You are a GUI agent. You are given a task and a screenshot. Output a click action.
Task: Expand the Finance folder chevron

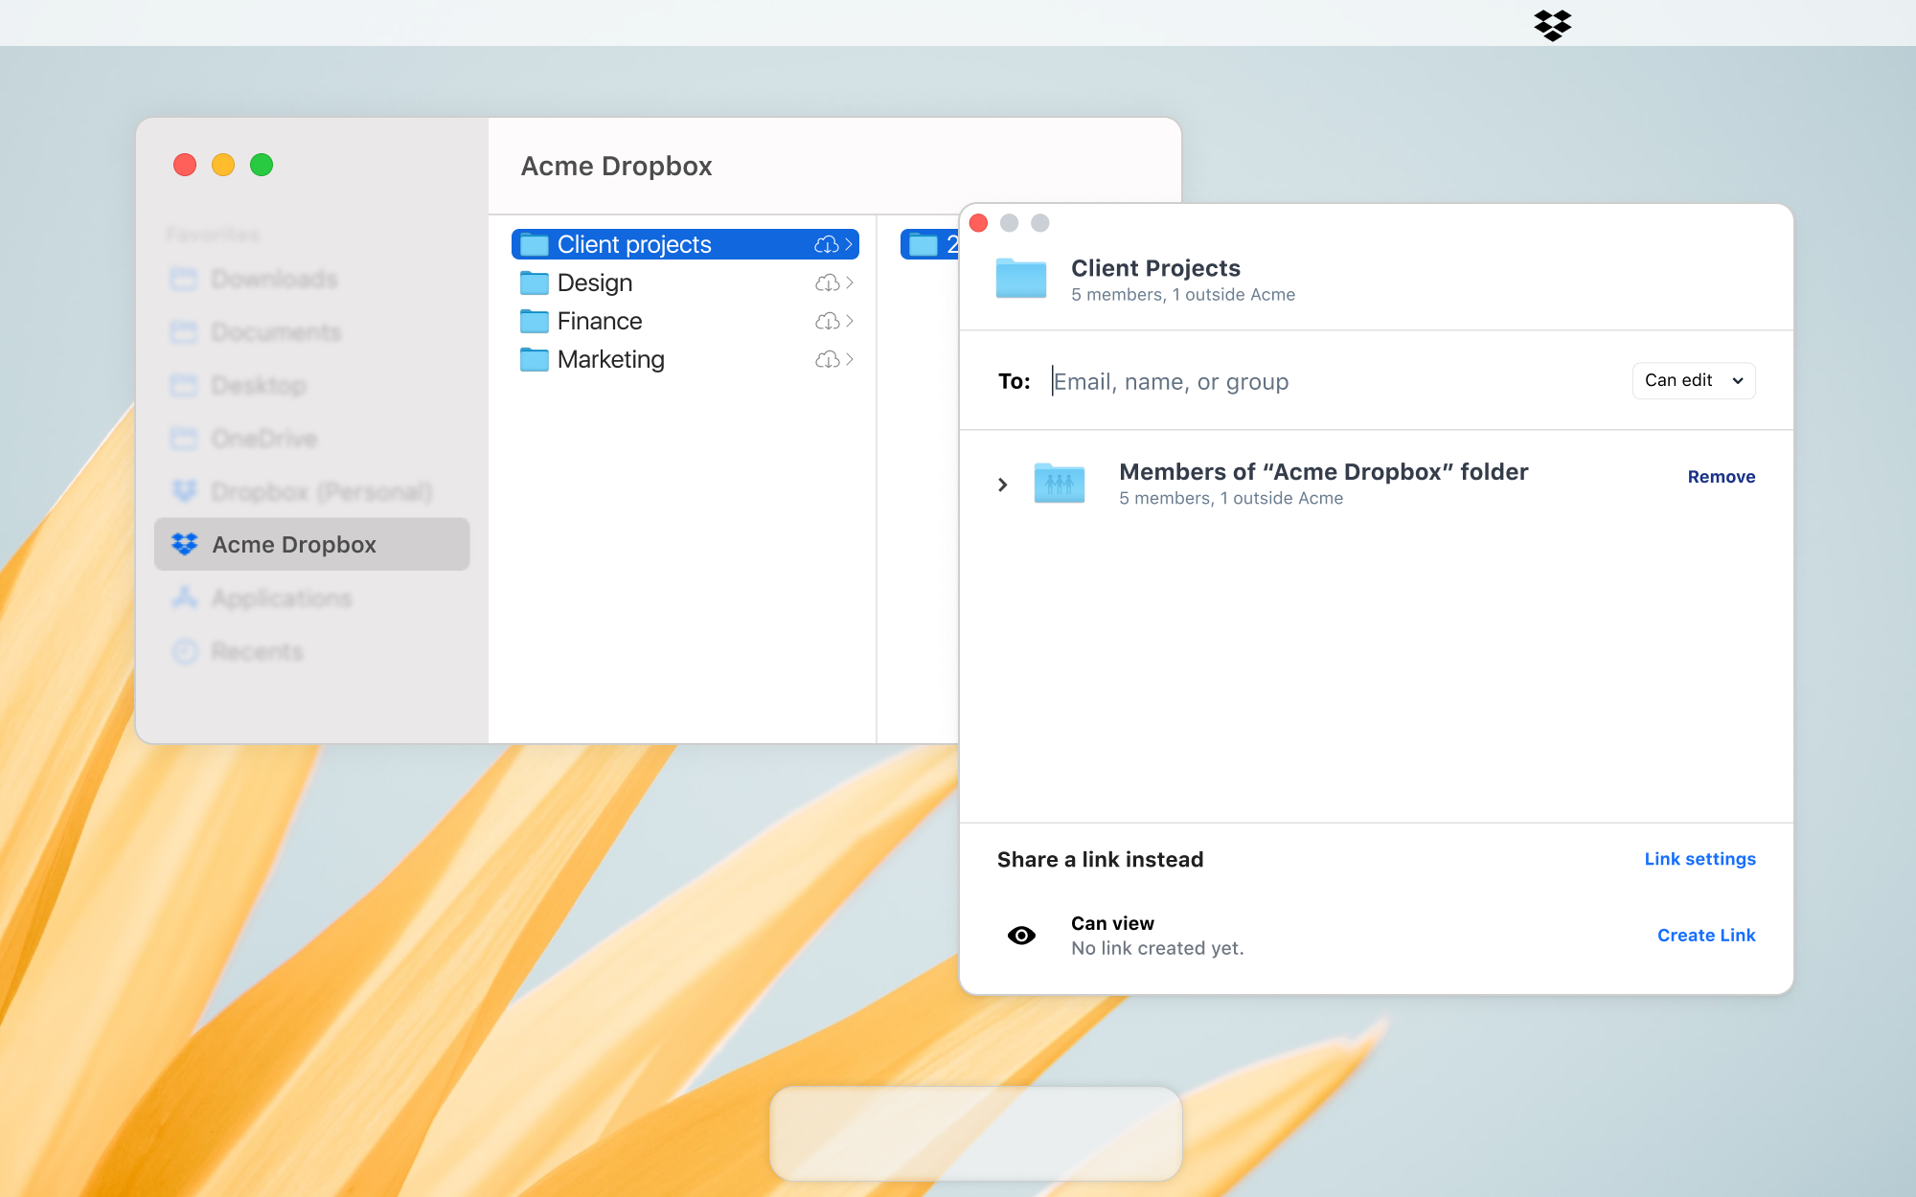(x=853, y=320)
